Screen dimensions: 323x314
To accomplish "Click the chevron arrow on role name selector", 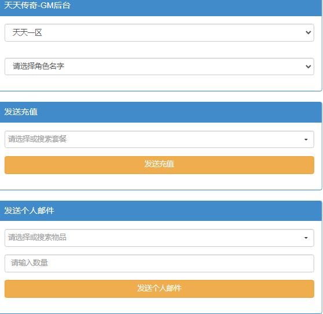I will [308, 67].
